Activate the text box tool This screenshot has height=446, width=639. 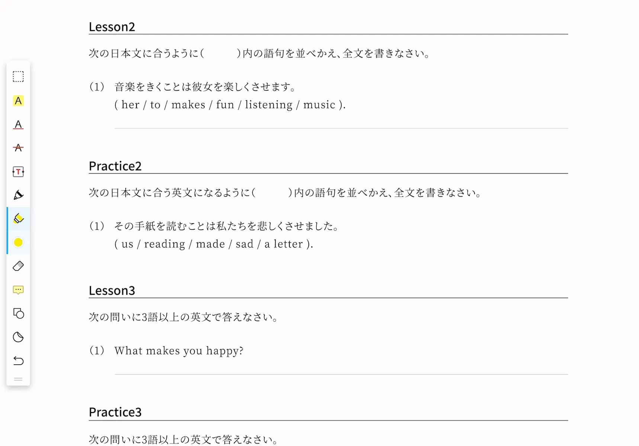pos(18,172)
